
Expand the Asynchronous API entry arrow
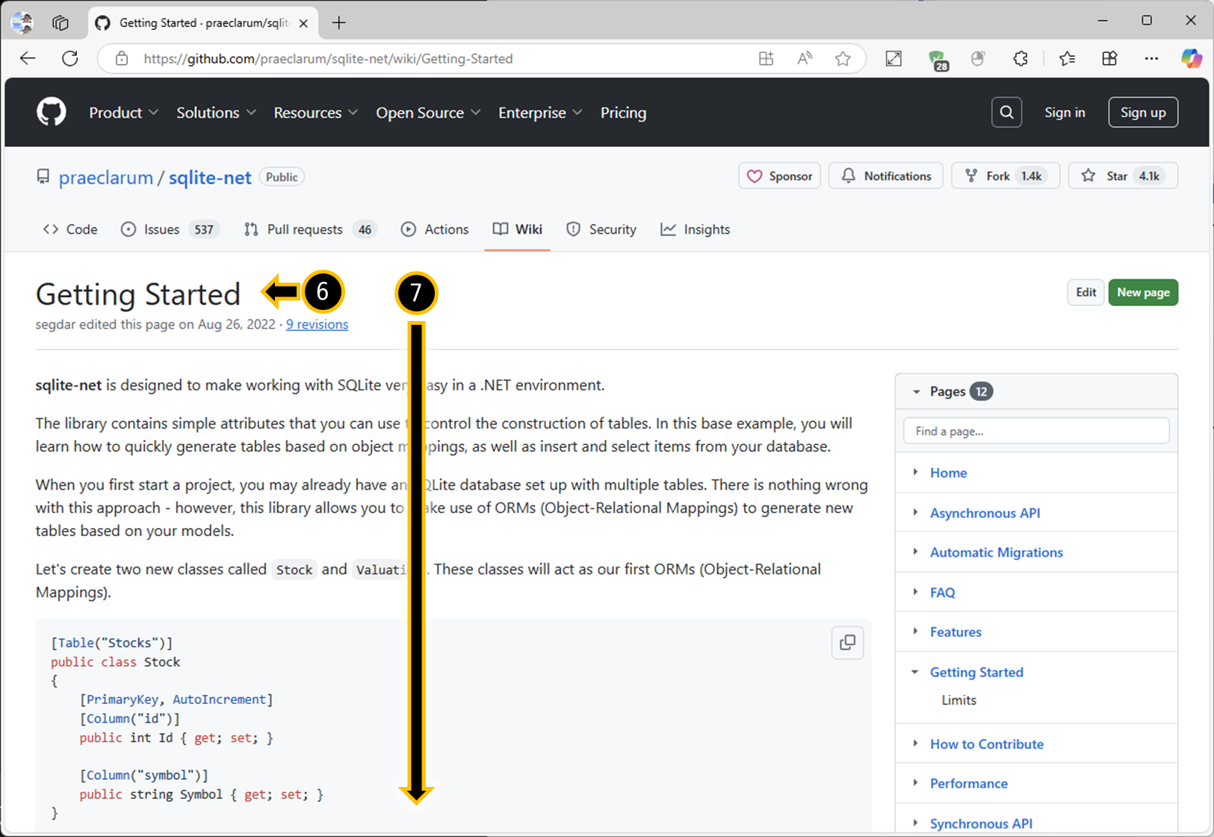click(916, 512)
